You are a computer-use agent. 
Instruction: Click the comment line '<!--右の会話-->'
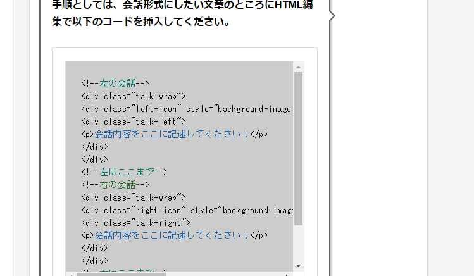(x=115, y=185)
